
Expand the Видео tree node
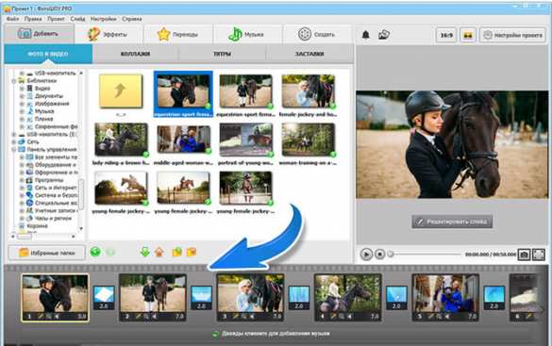tap(22, 89)
